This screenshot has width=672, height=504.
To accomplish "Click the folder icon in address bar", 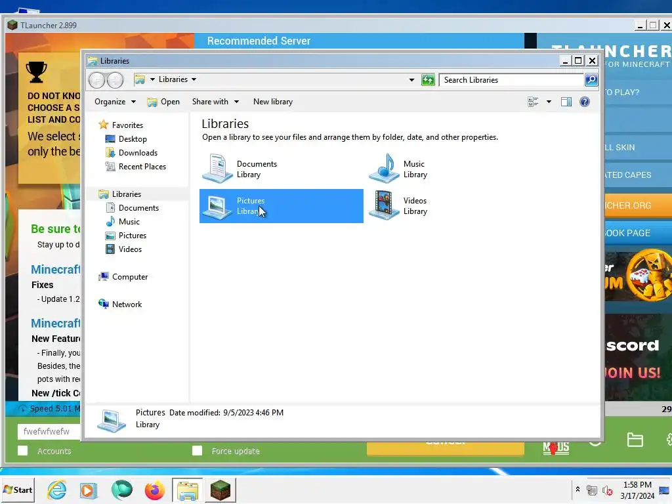I will [x=139, y=79].
